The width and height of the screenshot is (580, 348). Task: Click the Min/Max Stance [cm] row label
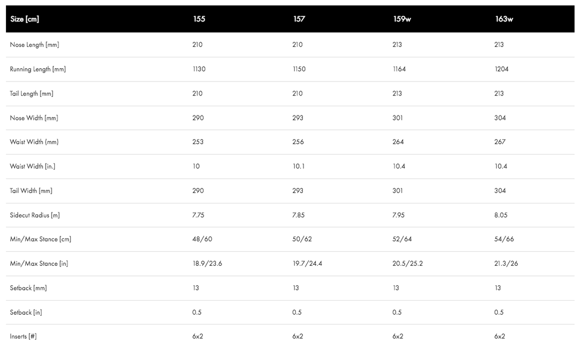tap(40, 239)
